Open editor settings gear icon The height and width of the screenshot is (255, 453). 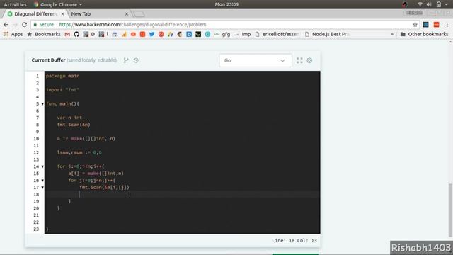pyautogui.click(x=309, y=60)
